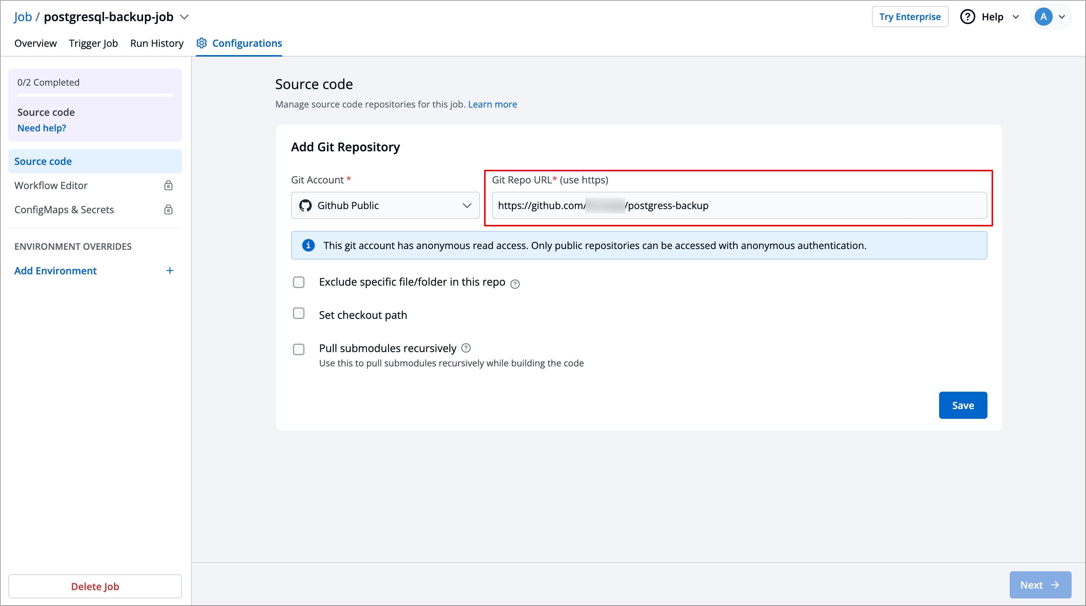The height and width of the screenshot is (606, 1086).
Task: Enable Set checkout path
Action: pyautogui.click(x=299, y=314)
